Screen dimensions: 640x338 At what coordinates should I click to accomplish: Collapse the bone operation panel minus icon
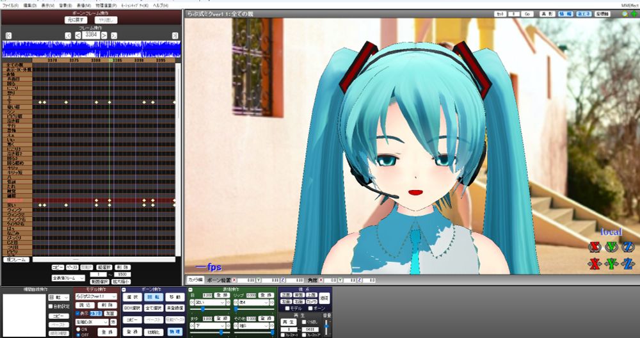(124, 289)
